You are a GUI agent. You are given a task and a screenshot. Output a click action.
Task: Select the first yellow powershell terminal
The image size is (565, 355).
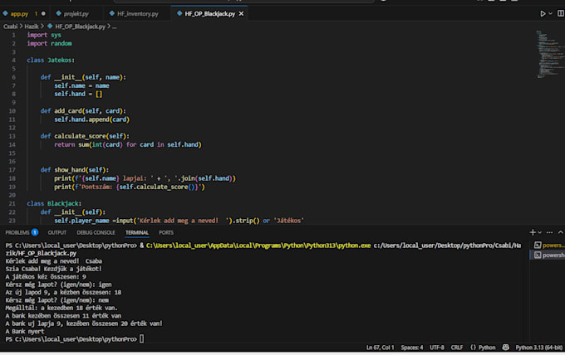coord(549,245)
